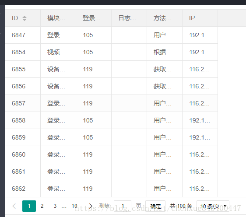Click 视频… module cell in row 6854
This screenshot has width=246, height=217.
click(58, 52)
